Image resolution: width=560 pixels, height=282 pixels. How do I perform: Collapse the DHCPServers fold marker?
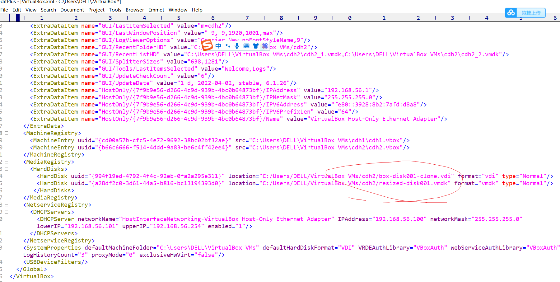pos(6,212)
